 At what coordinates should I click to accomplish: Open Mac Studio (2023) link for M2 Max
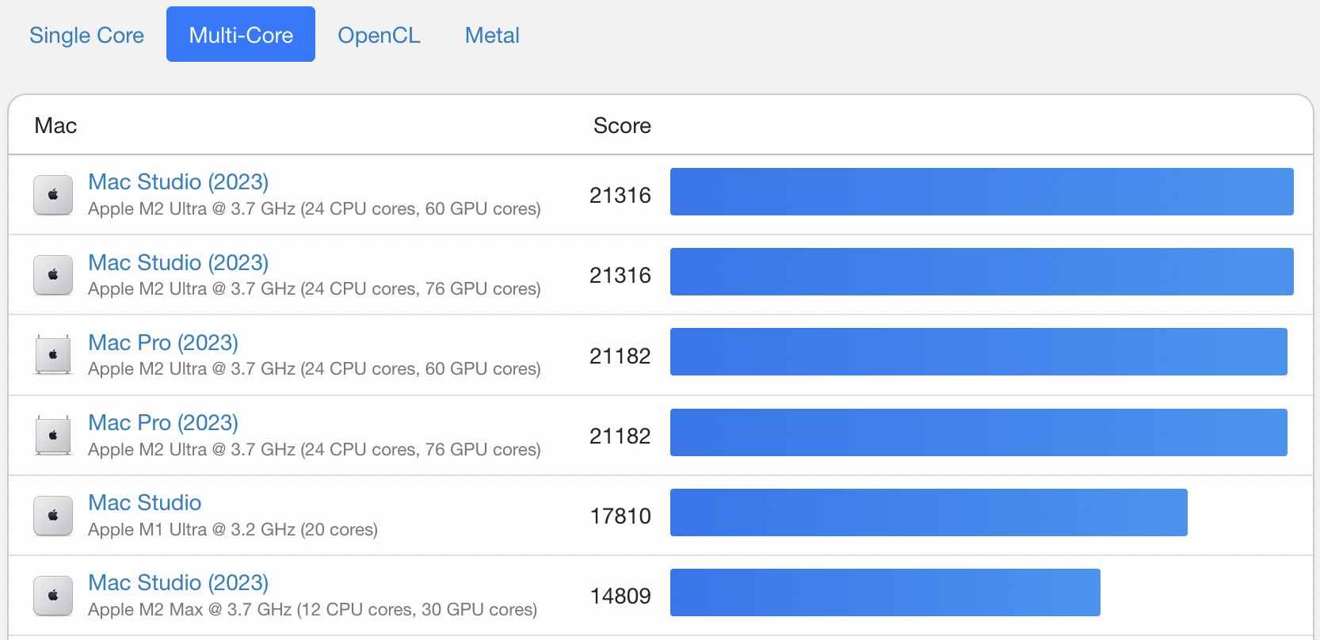[178, 582]
